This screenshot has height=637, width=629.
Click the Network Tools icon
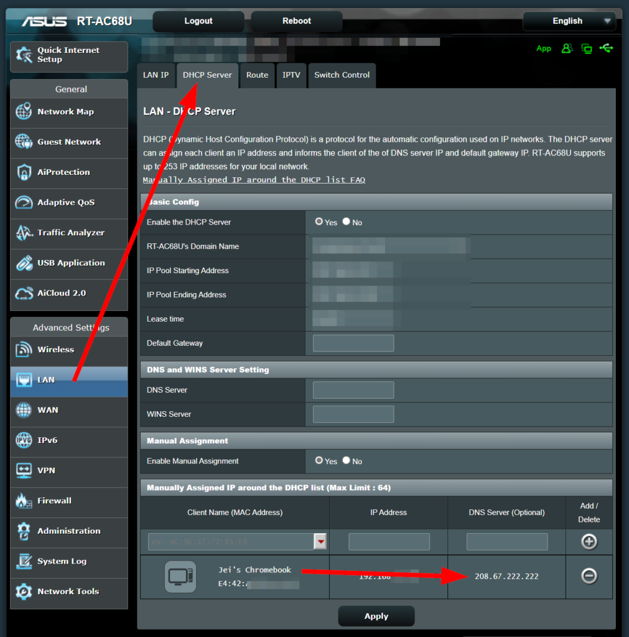click(x=24, y=592)
